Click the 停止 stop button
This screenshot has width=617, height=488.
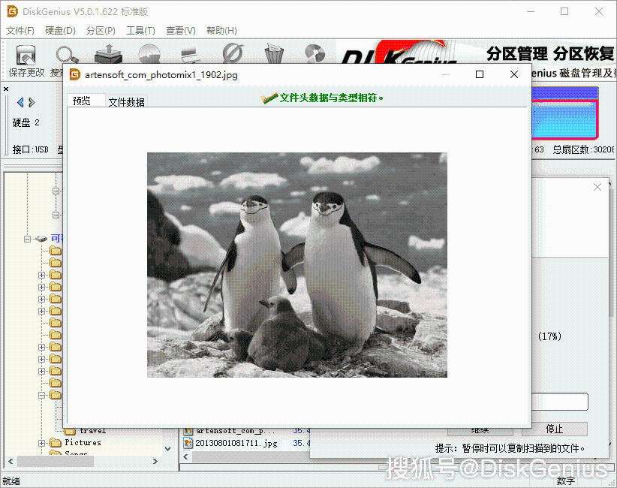[x=555, y=429]
